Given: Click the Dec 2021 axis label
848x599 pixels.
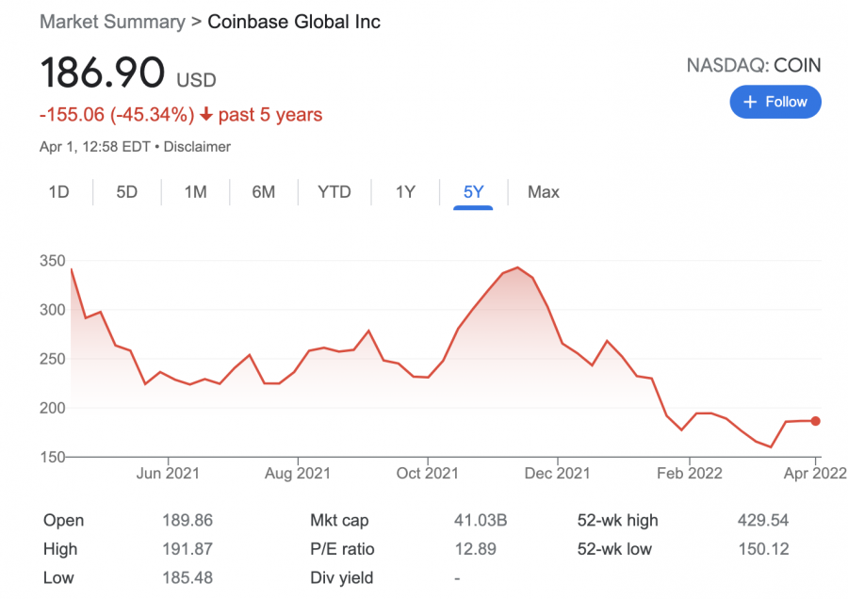Looking at the screenshot, I should pos(557,474).
